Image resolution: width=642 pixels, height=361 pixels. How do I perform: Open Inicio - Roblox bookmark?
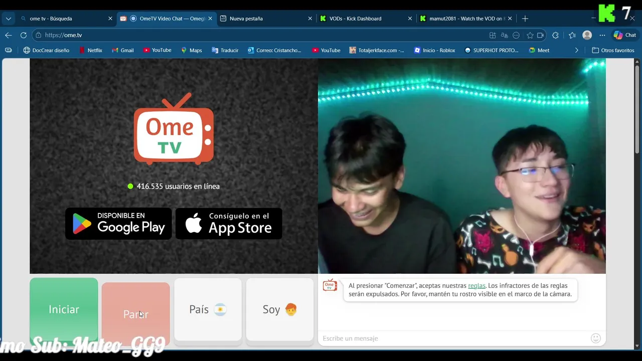click(434, 50)
